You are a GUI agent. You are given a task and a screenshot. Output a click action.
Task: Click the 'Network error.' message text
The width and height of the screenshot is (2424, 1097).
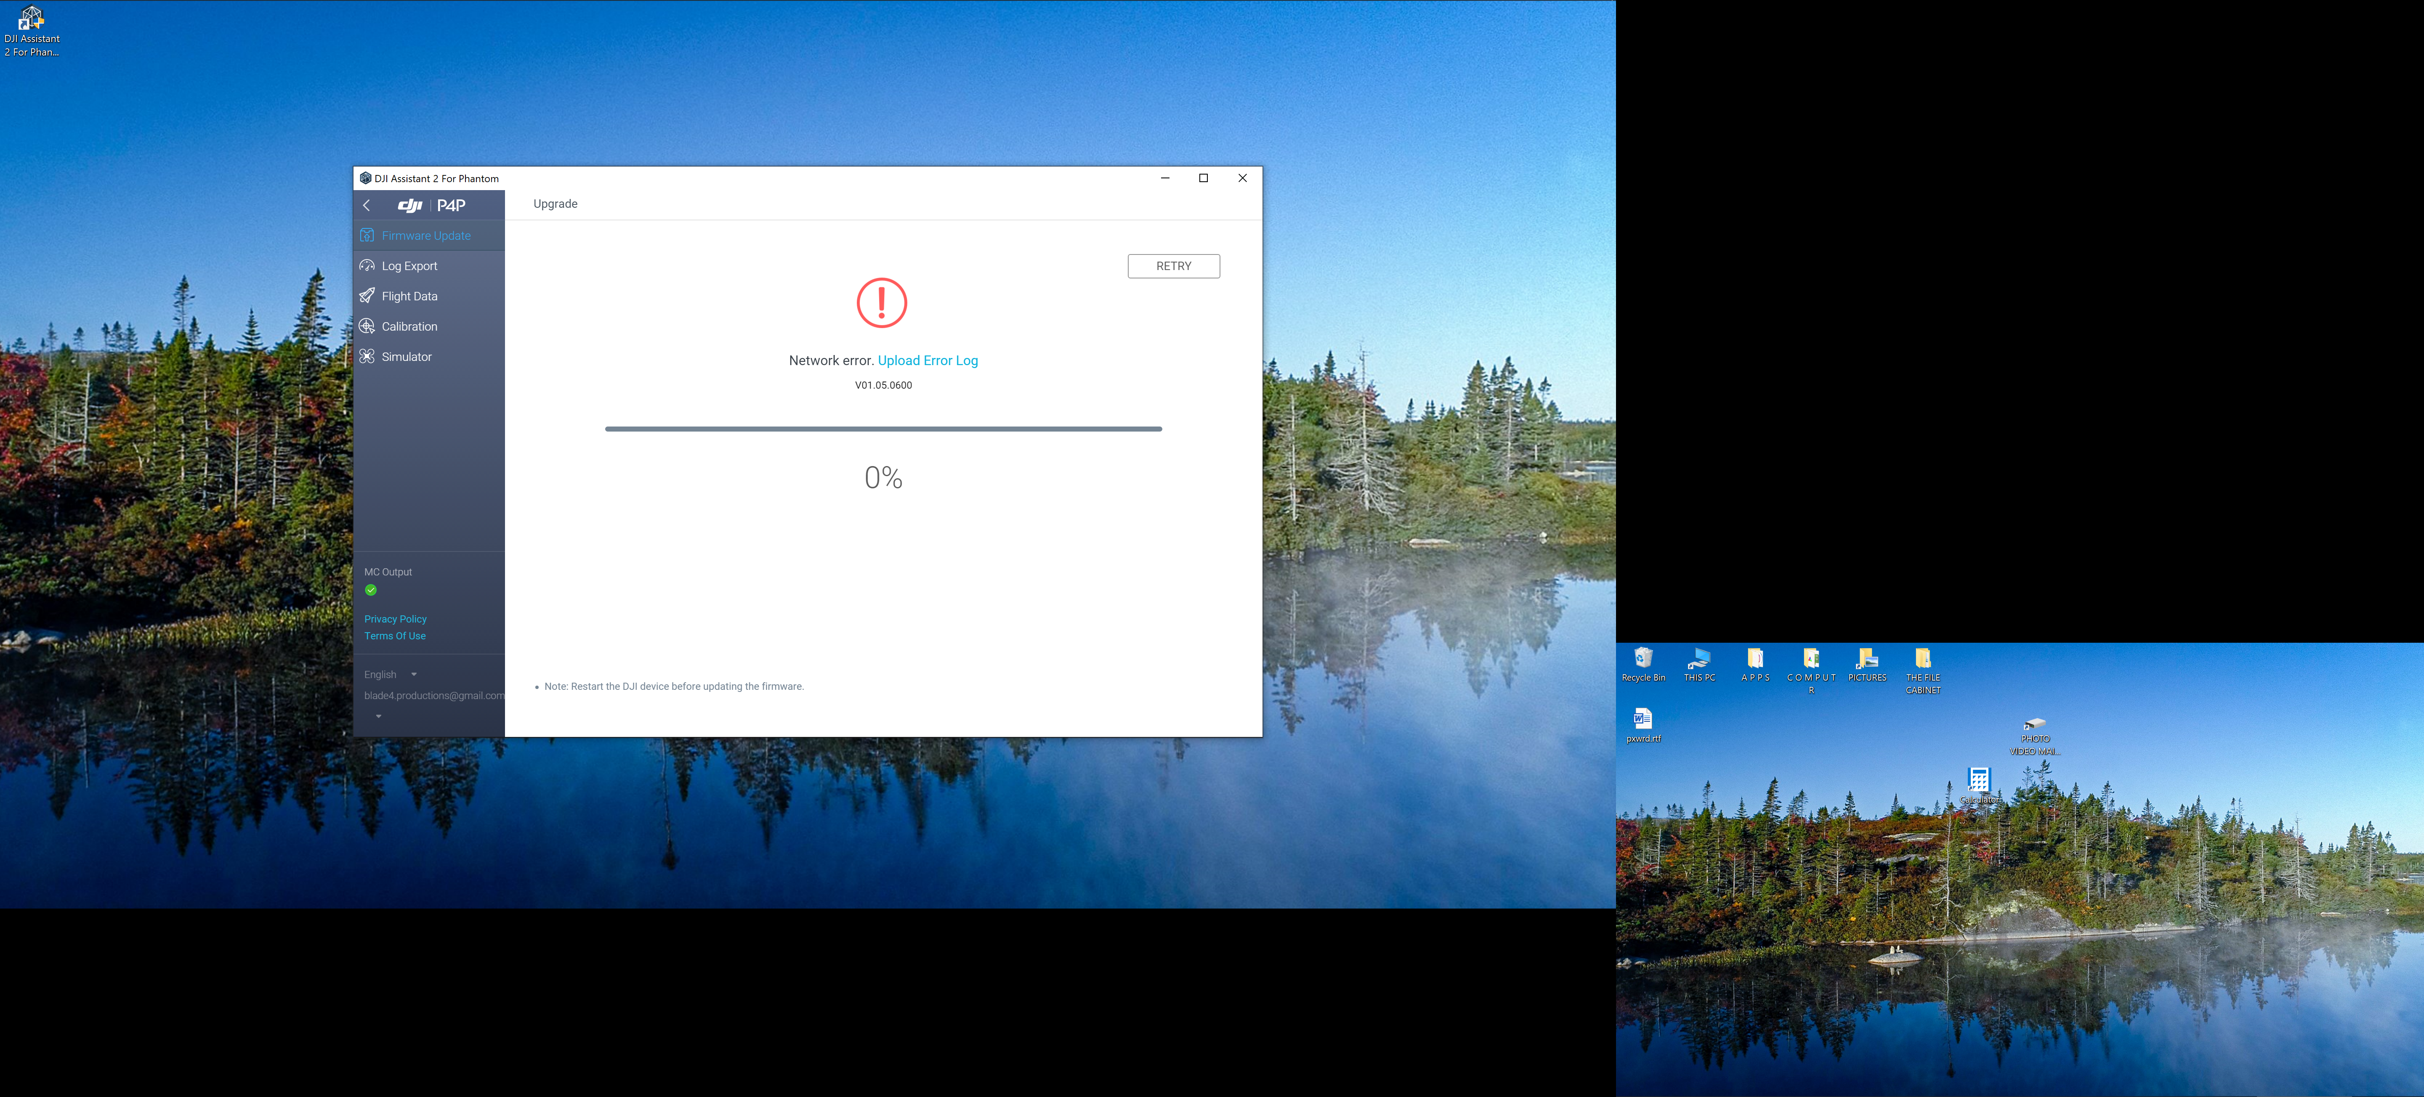832,360
